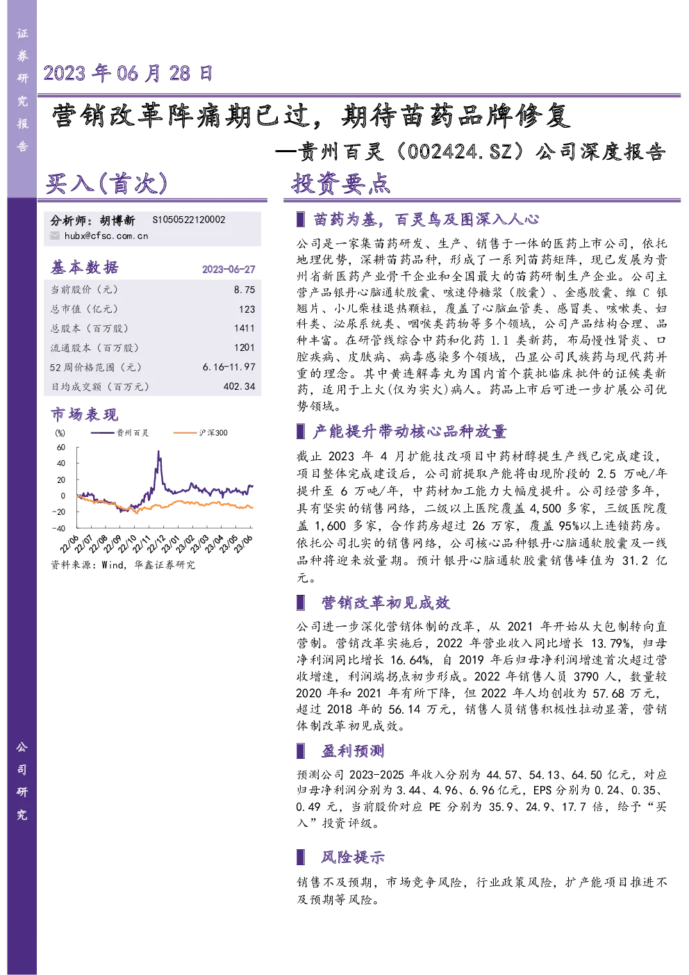Image resolution: width=689 pixels, height=975 pixels.
Task: Click the envelope icon beside the analyst email
Action: [55, 236]
